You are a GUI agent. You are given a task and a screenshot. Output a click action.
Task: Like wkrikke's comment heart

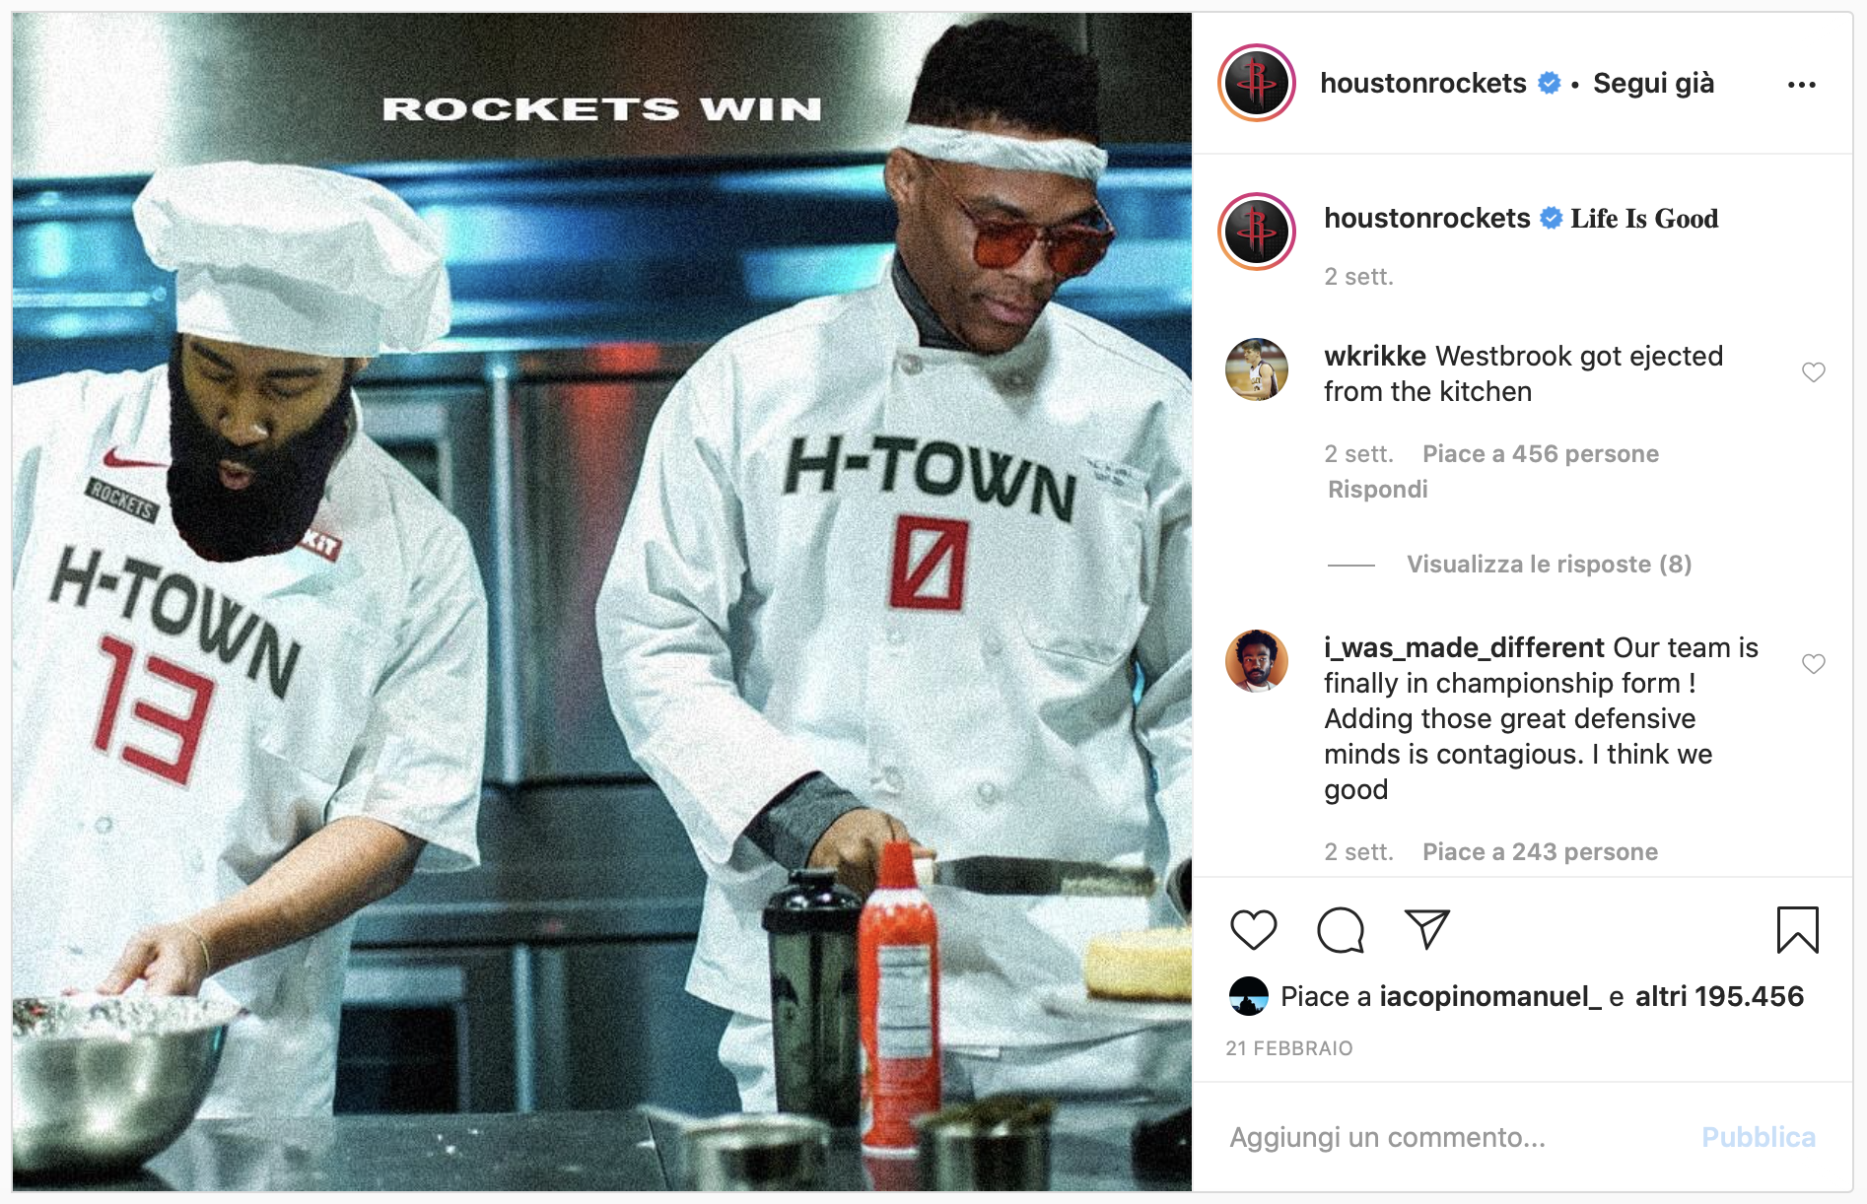click(x=1813, y=372)
